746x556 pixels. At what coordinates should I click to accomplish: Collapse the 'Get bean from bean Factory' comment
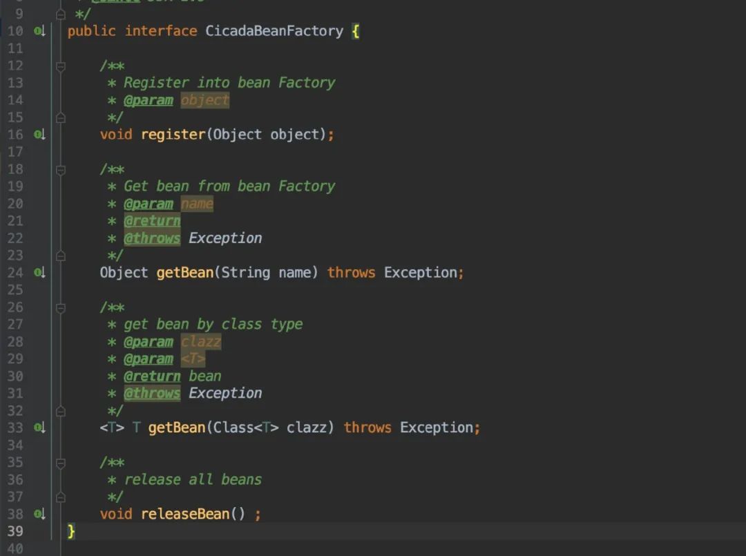[60, 170]
